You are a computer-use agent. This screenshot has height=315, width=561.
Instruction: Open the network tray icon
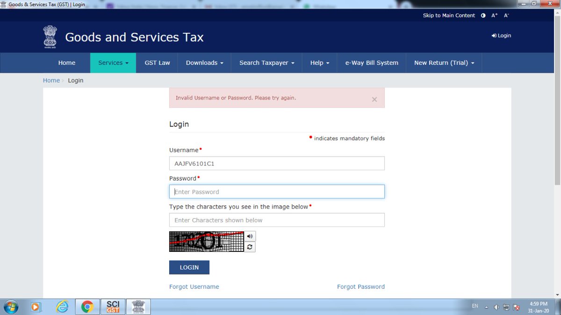(506, 308)
